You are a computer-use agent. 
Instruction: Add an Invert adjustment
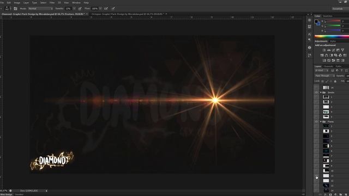click(324, 60)
